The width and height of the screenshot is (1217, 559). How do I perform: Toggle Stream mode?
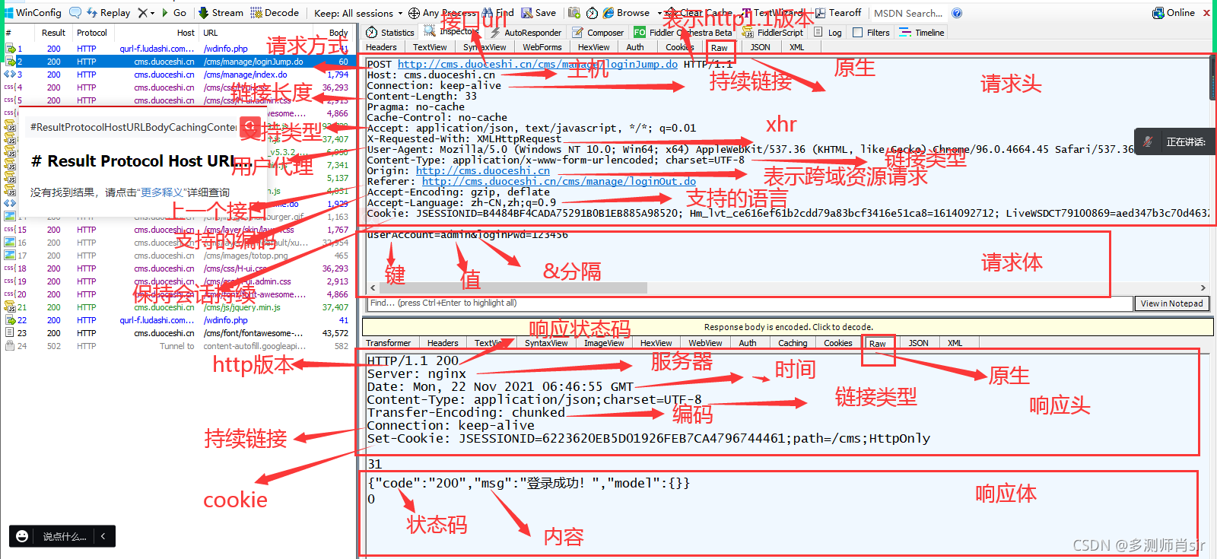tap(221, 13)
